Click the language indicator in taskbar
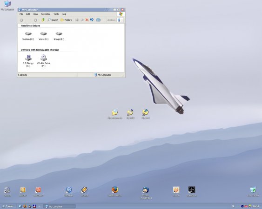Screen dimensions: 262x209 [x=233, y=207]
